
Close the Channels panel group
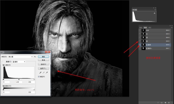172,26
